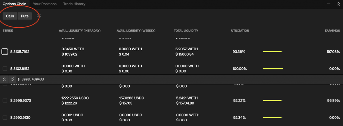343x126 pixels.
Task: Switch to the Your Positions tab
Action: (45, 4)
